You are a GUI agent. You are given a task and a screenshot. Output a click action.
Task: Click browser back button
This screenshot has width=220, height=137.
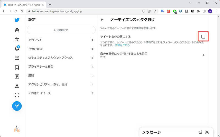4,11
